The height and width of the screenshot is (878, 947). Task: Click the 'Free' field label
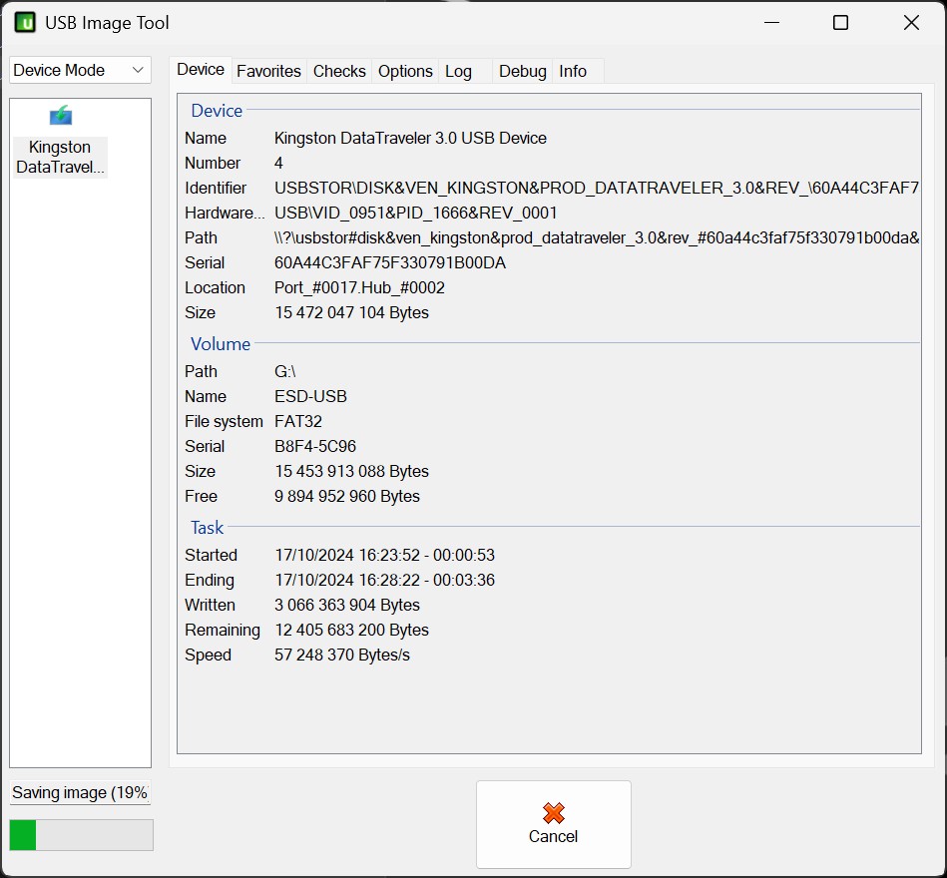pos(201,496)
